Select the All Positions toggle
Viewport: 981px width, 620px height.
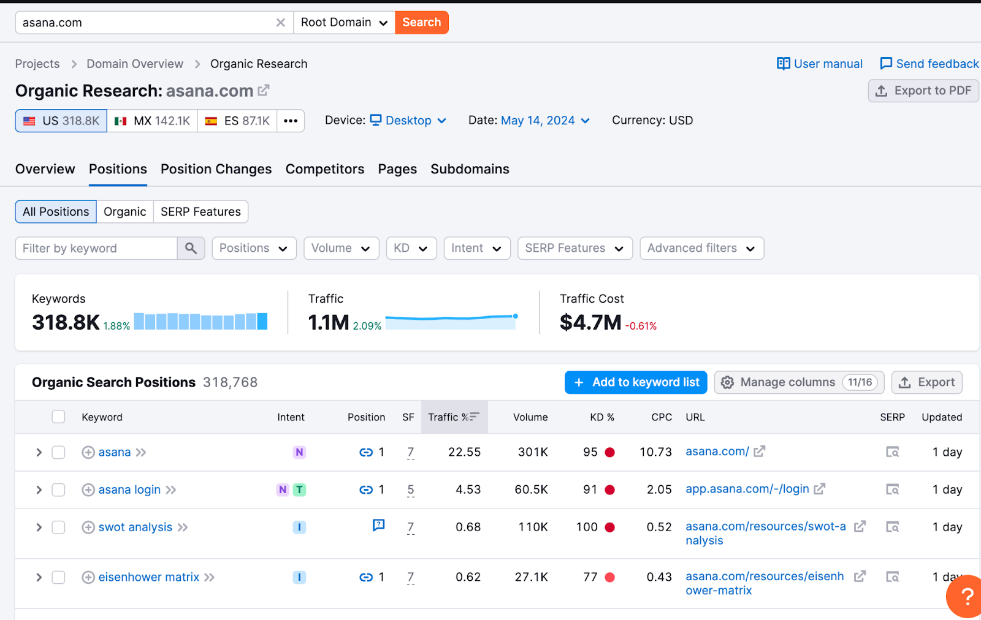pyautogui.click(x=56, y=212)
